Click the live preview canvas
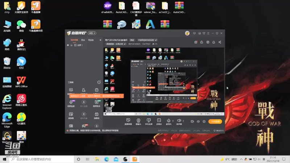 coord(164,81)
